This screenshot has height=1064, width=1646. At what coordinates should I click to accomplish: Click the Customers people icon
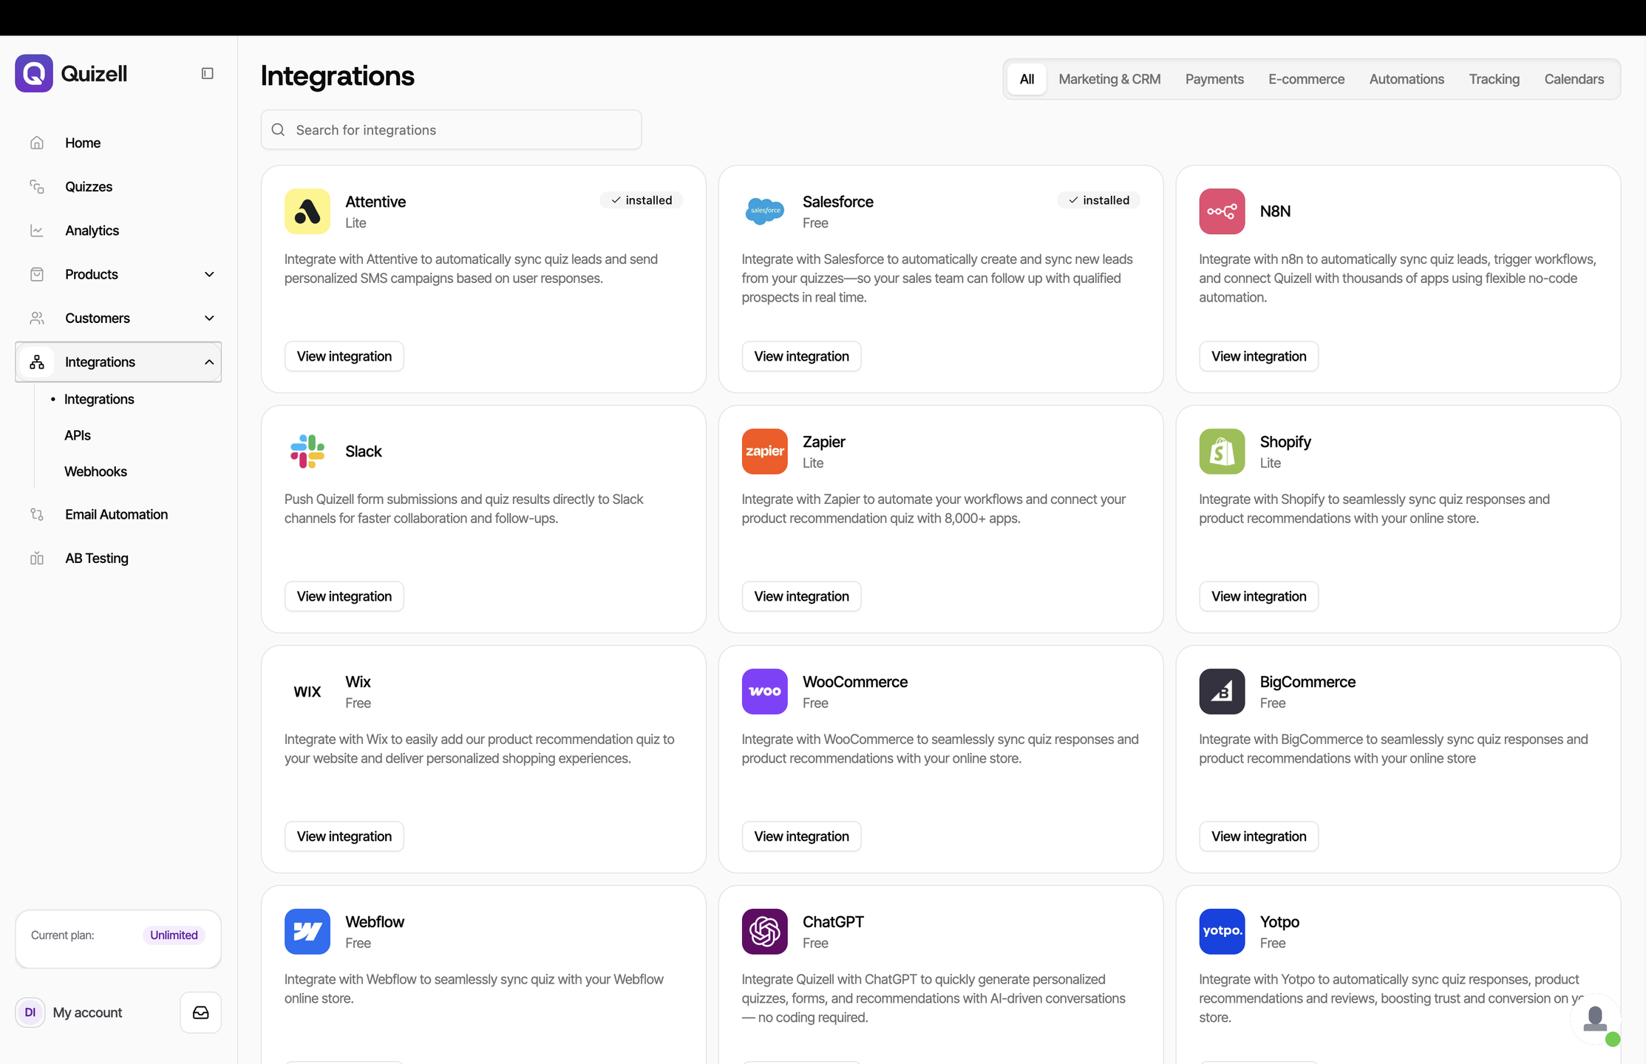pyautogui.click(x=37, y=318)
